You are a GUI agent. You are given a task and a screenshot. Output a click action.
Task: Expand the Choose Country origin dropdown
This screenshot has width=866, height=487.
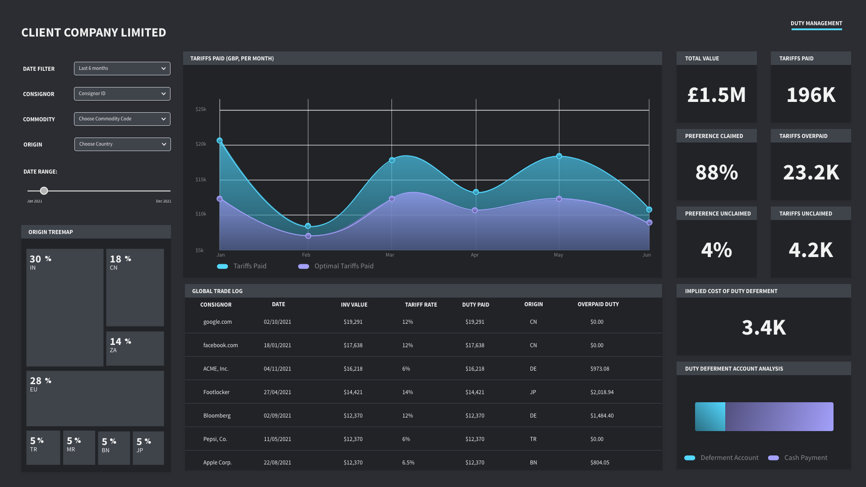point(122,144)
